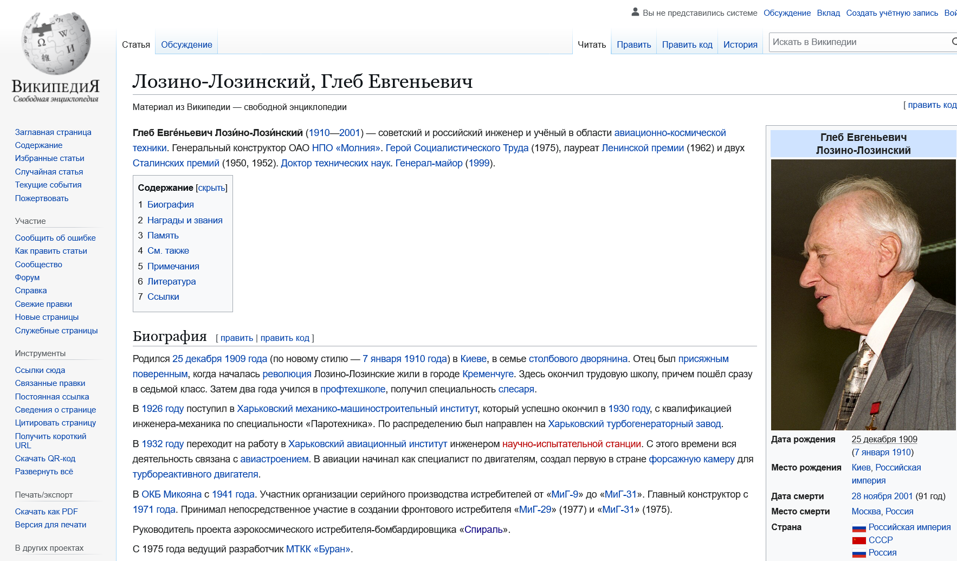Open 'Новые страницы' sidebar link
The width and height of the screenshot is (957, 561).
click(x=47, y=317)
